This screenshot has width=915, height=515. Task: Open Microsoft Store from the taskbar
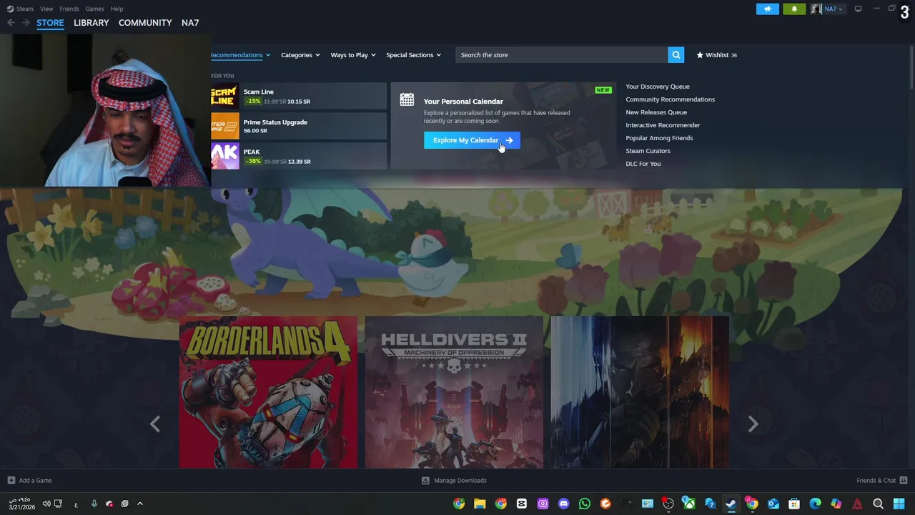tap(794, 504)
